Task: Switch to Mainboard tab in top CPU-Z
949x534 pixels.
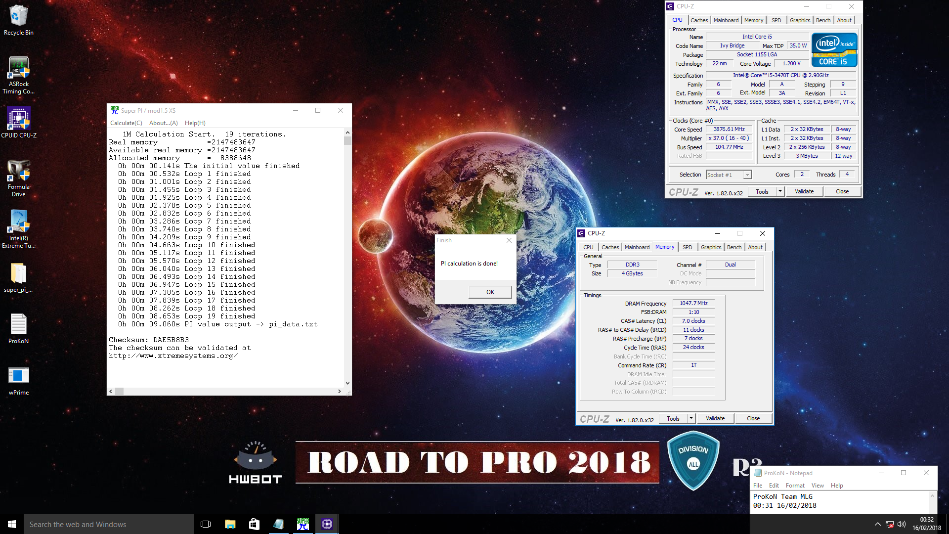Action: [726, 20]
